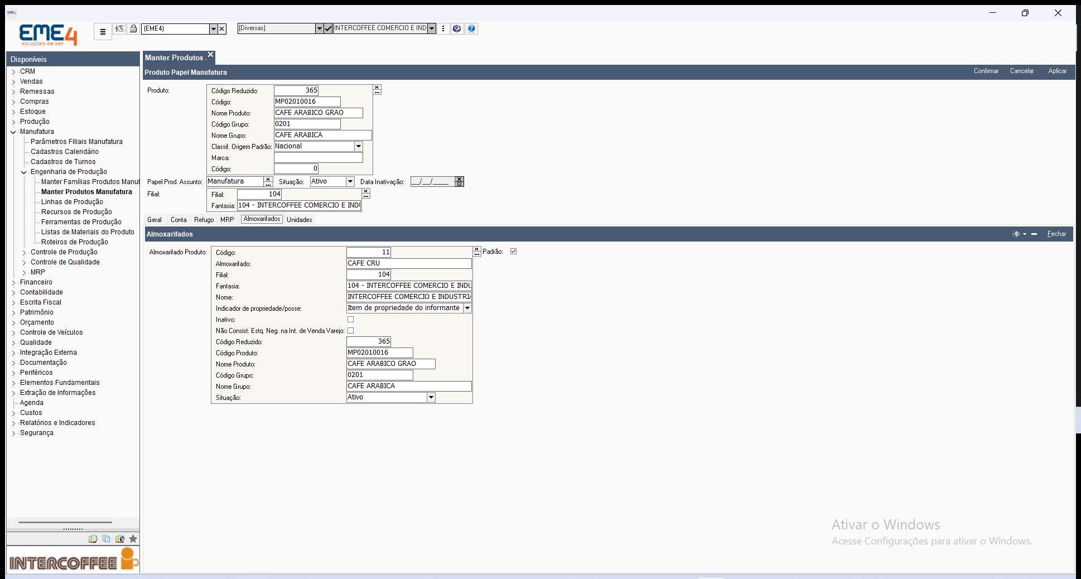Viewport: 1081px width, 579px height.
Task: Open the [Diversas] dropdown arrow in the toolbar
Action: click(320, 28)
